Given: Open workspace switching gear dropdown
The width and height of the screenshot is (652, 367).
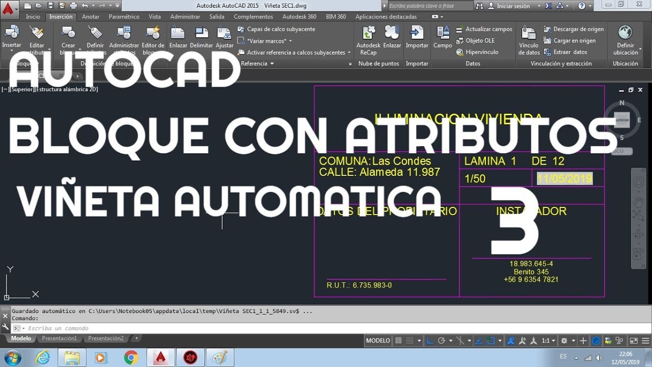Looking at the screenshot, I should (573, 340).
